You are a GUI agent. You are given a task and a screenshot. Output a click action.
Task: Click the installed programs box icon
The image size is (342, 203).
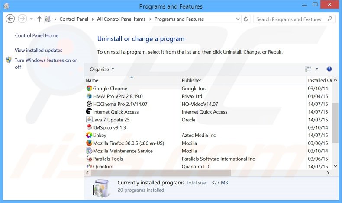tap(100, 188)
